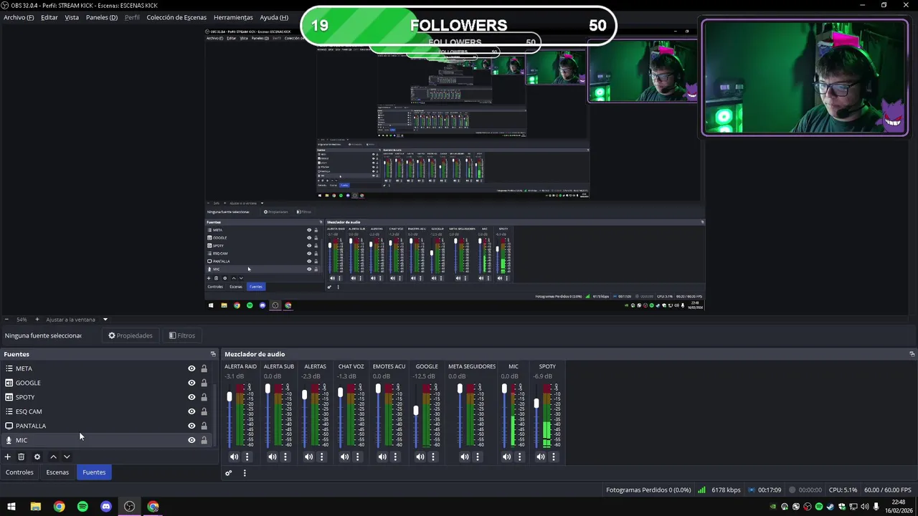Mute the SPOTY audio channel
The height and width of the screenshot is (516, 918).
(x=541, y=457)
